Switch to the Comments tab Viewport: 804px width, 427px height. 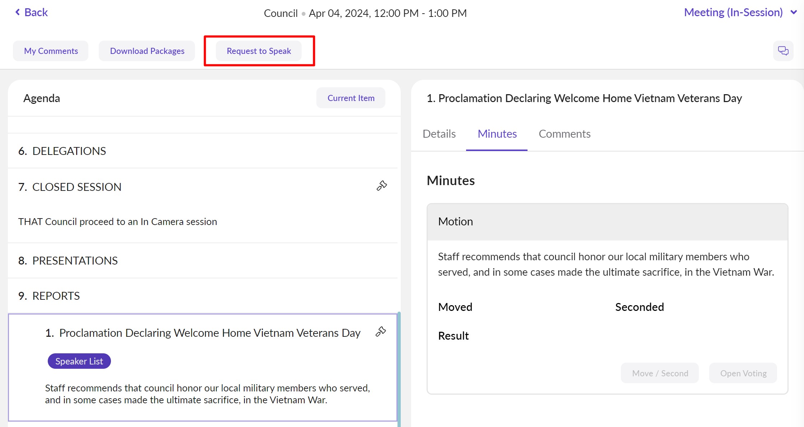(564, 134)
